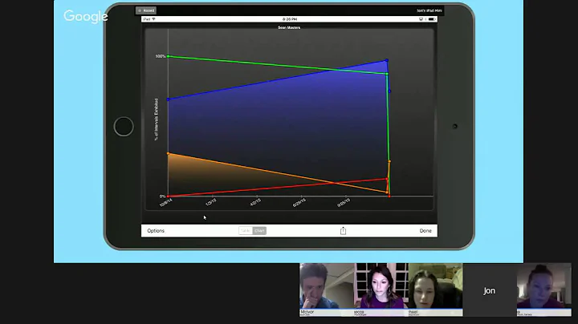
Task: Tap the share icon in bottom toolbar
Action: (x=343, y=230)
